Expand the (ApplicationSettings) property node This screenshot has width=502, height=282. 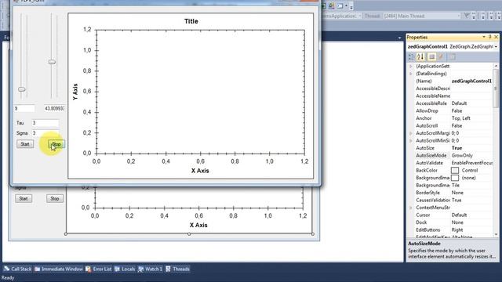pos(411,66)
